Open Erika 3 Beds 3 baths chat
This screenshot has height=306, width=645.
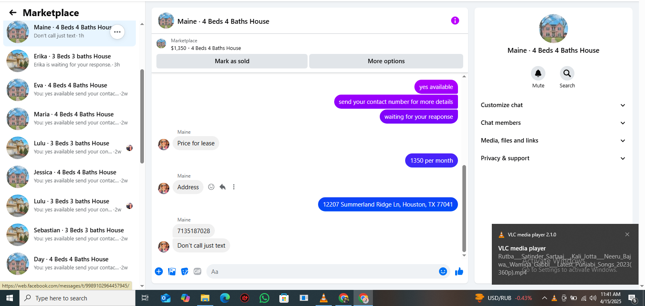[x=69, y=60]
